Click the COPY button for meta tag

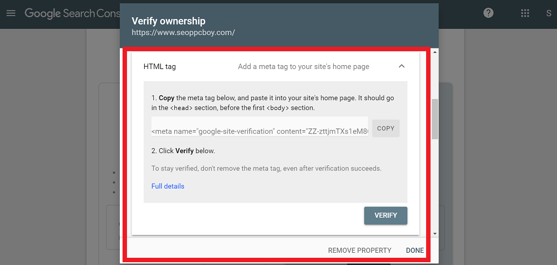[386, 128]
